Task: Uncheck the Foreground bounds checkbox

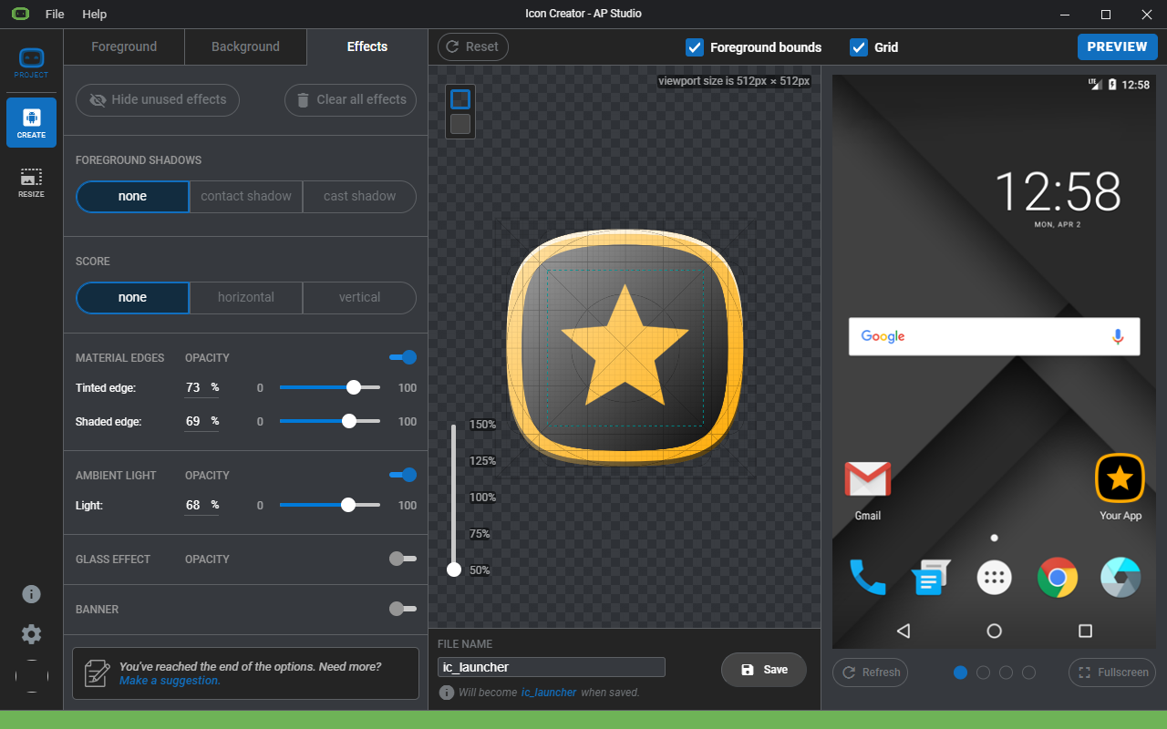Action: [695, 47]
